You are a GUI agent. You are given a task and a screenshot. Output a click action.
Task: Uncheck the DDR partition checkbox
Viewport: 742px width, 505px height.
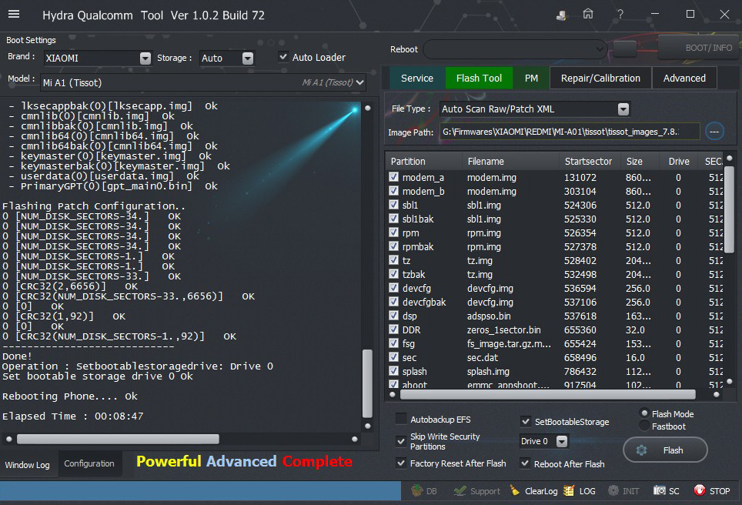[394, 329]
